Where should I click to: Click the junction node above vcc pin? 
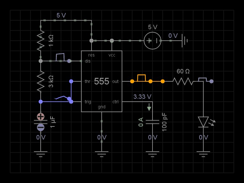112,41
